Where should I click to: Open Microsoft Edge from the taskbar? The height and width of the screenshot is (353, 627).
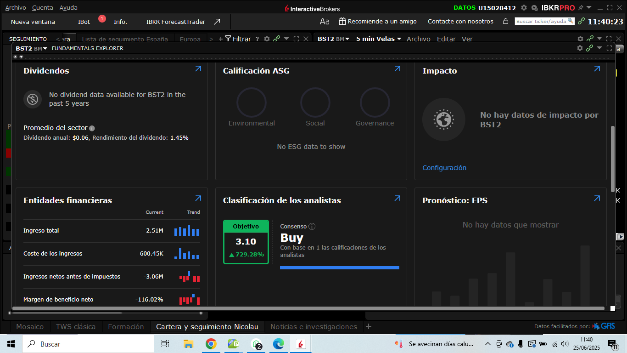click(279, 344)
